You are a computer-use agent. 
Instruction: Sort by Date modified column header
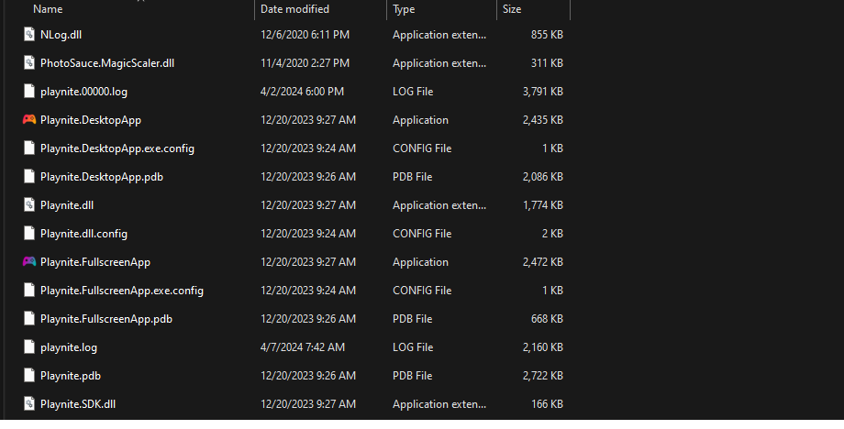[296, 9]
